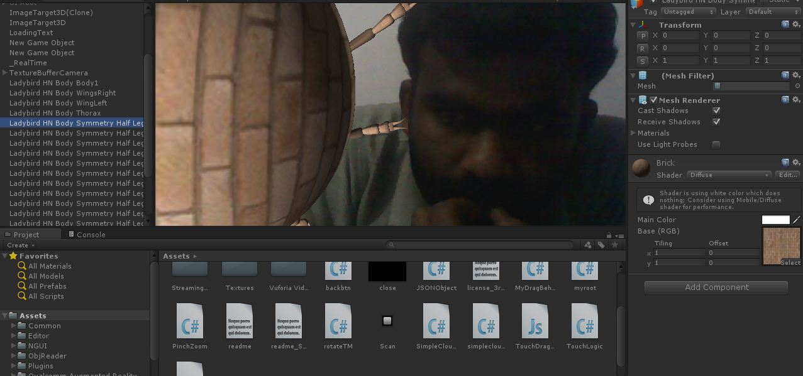Open the Streaming folder in Assets grid
Image resolution: width=803 pixels, height=376 pixels.
[190, 269]
